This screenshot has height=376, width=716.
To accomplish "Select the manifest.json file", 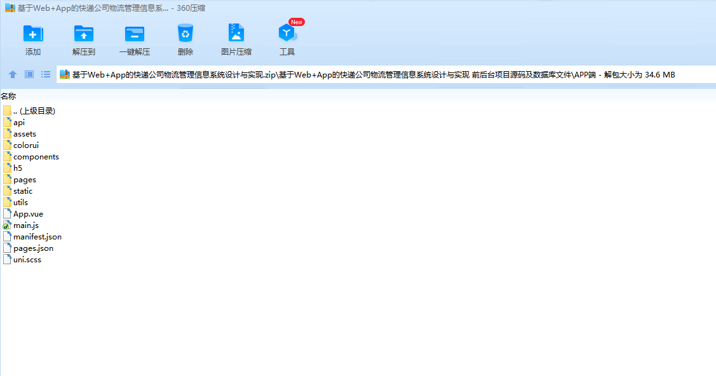I will coord(32,237).
